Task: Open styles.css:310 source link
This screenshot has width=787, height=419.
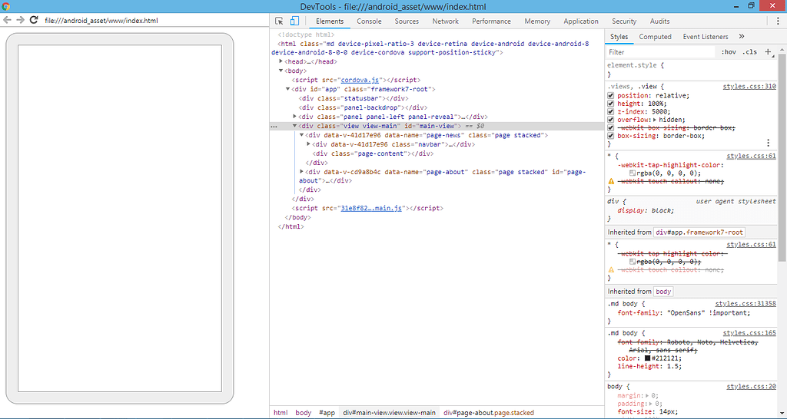Action: click(x=749, y=86)
